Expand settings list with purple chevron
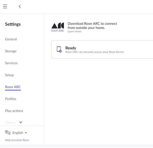 pyautogui.click(x=21, y=122)
